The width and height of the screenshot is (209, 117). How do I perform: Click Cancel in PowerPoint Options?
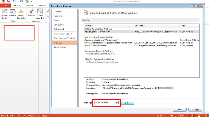click(x=195, y=110)
